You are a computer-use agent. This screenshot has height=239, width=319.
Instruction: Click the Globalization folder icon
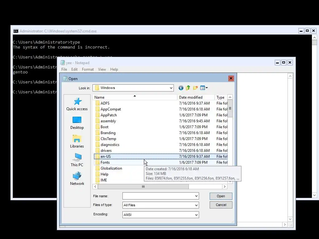pyautogui.click(x=98, y=168)
